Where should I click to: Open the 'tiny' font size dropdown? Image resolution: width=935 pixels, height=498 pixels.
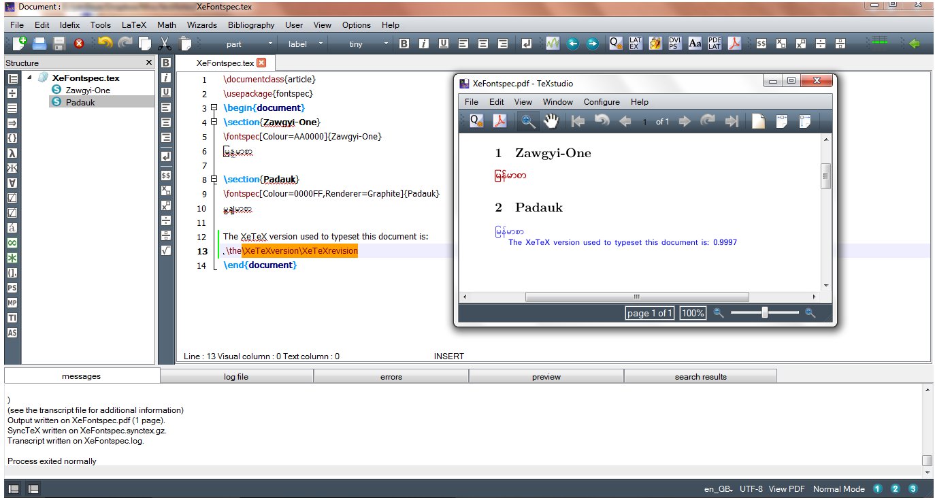tap(363, 44)
